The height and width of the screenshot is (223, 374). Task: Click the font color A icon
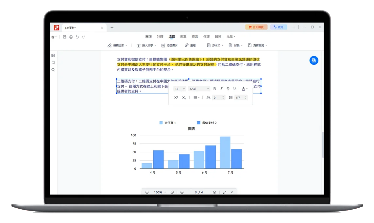pyautogui.click(x=243, y=89)
